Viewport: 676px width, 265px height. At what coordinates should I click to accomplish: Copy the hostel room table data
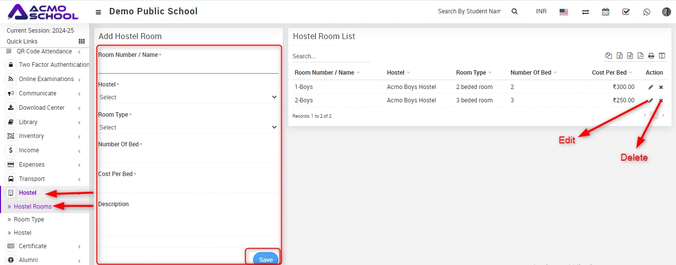pyautogui.click(x=609, y=56)
